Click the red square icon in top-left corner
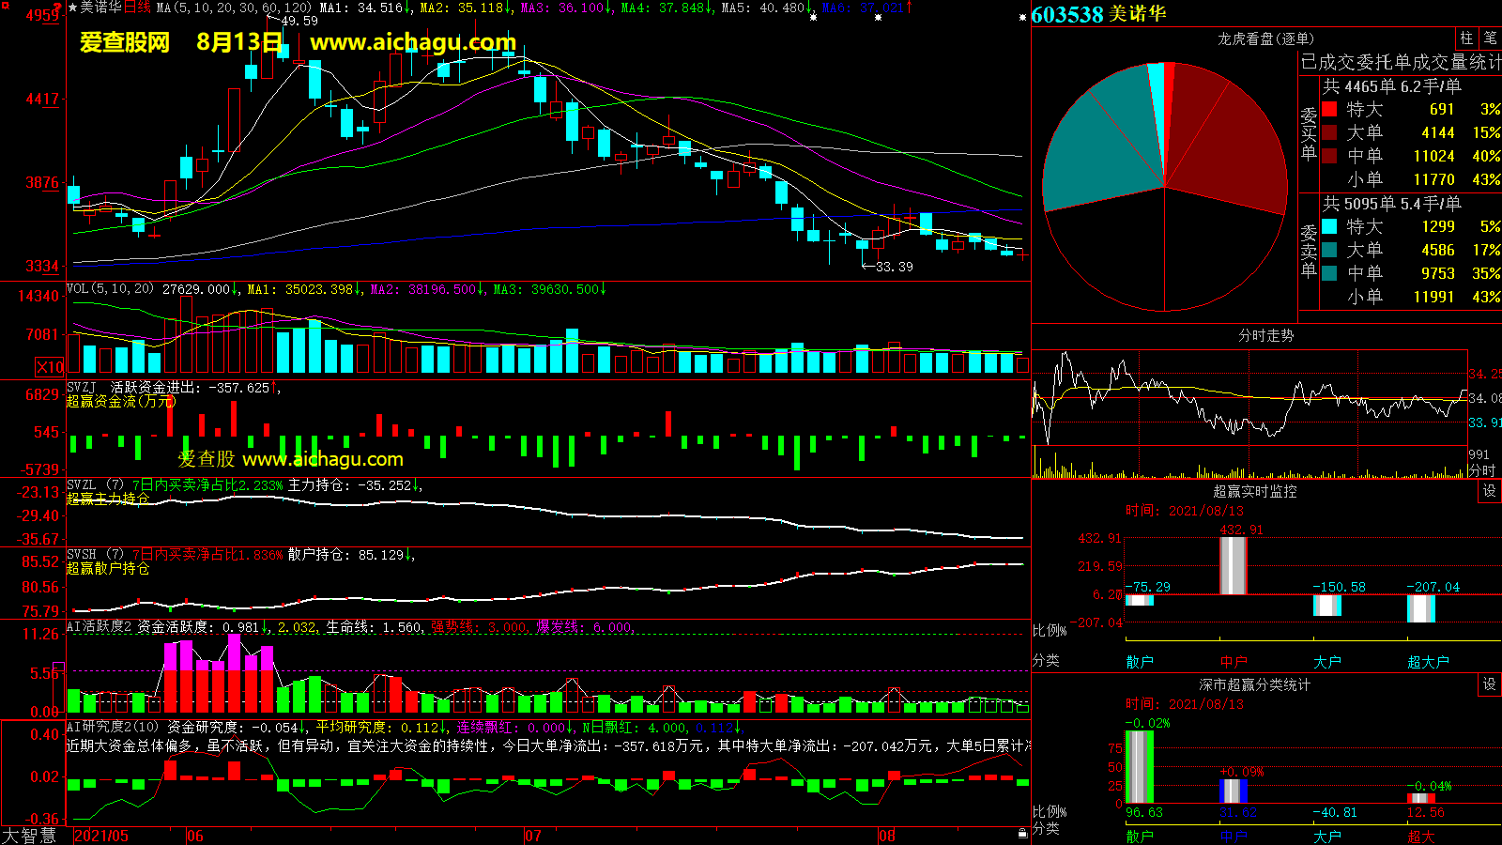The image size is (1502, 845). (x=59, y=8)
